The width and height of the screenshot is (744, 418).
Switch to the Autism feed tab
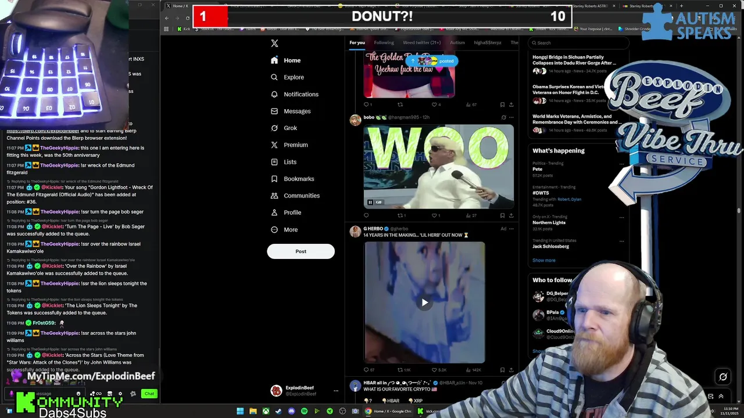click(x=457, y=42)
